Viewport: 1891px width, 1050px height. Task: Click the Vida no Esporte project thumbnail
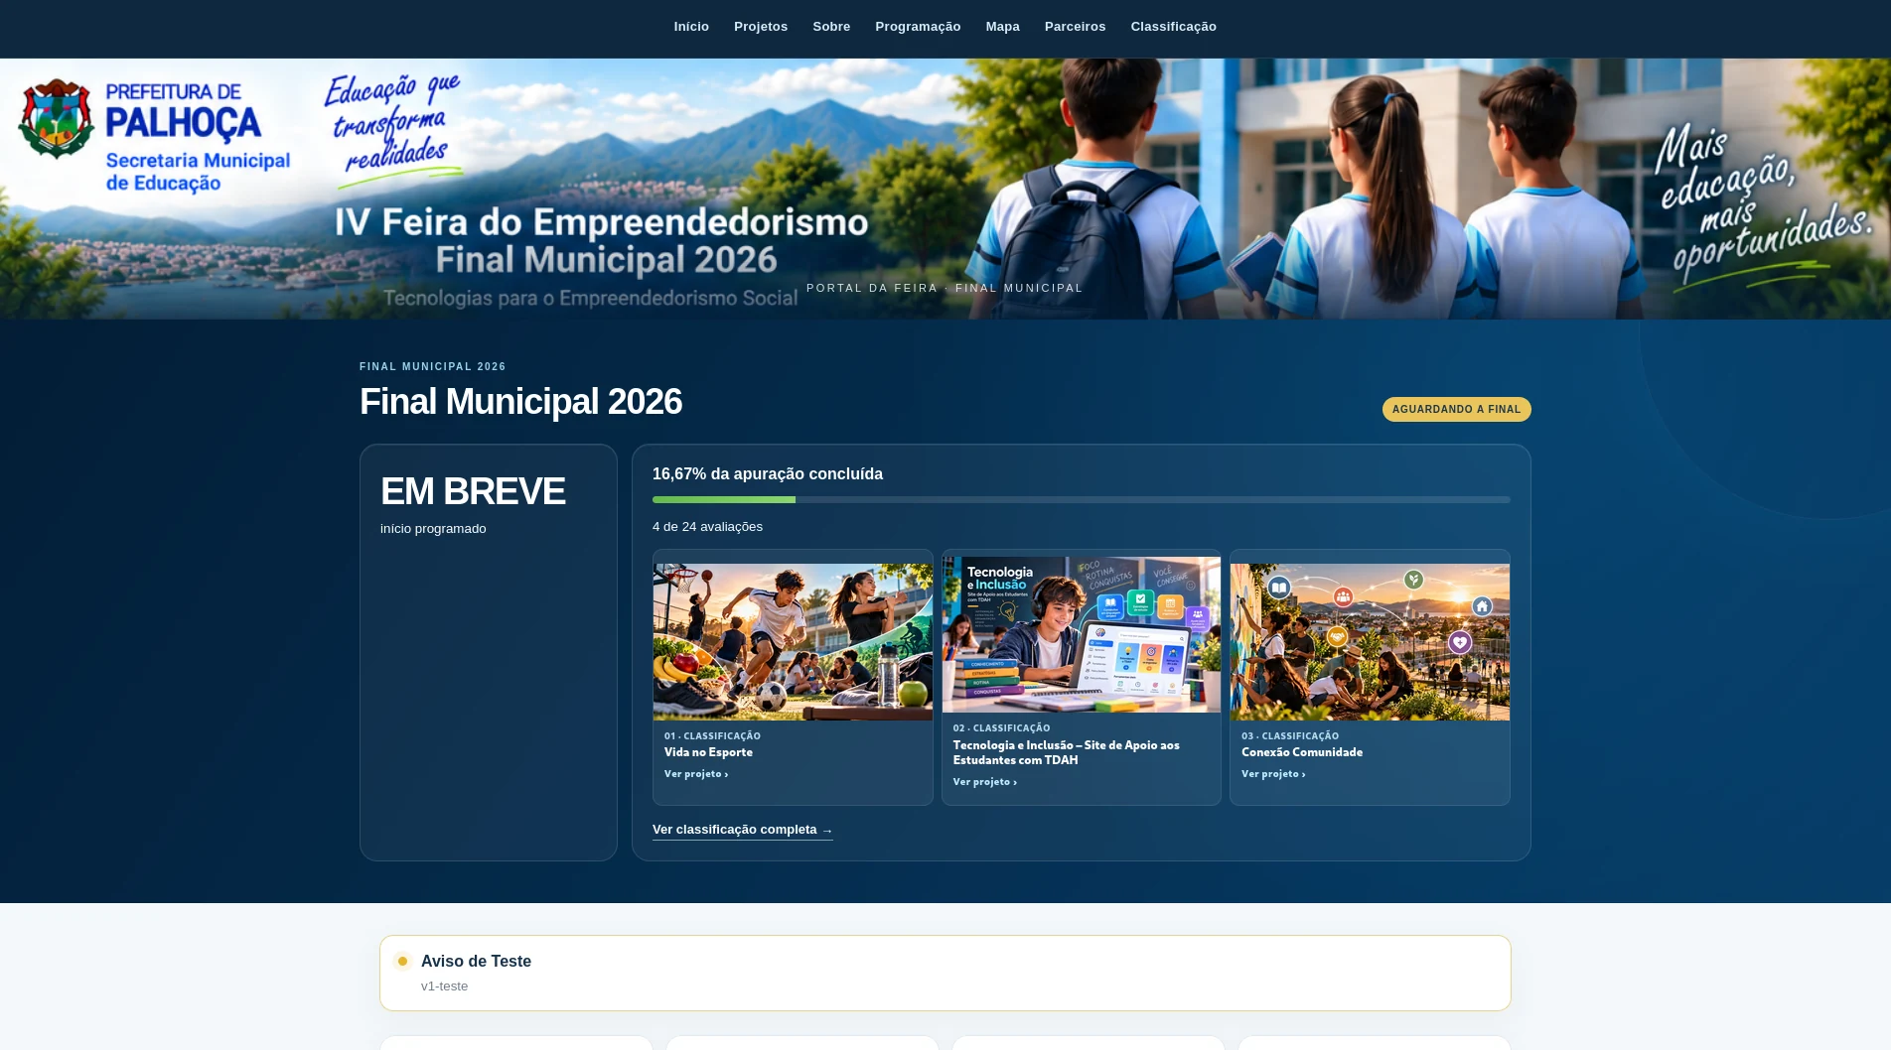click(793, 642)
